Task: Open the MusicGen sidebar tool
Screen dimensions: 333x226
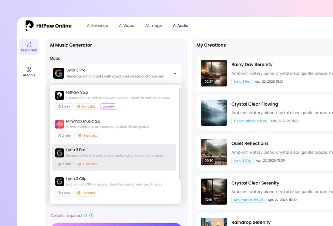Action: (29, 47)
